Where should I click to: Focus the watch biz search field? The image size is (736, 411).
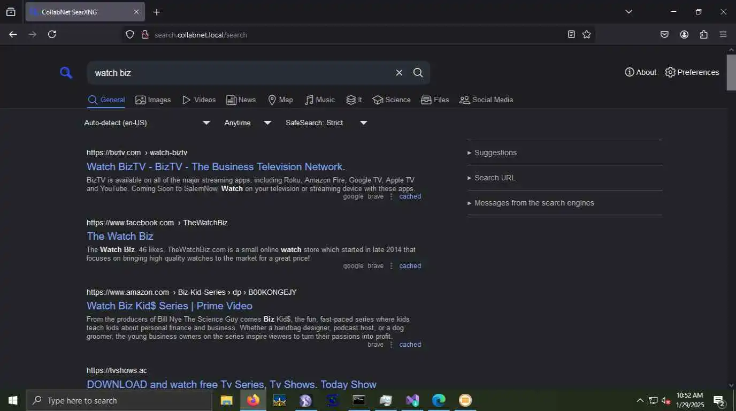point(241,73)
